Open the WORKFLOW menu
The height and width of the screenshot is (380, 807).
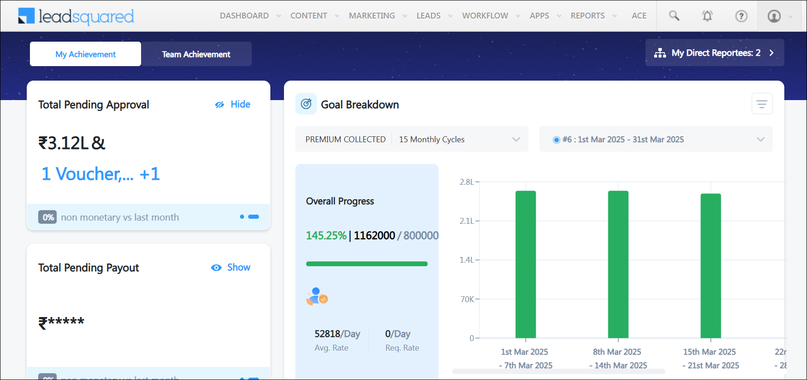pyautogui.click(x=485, y=16)
